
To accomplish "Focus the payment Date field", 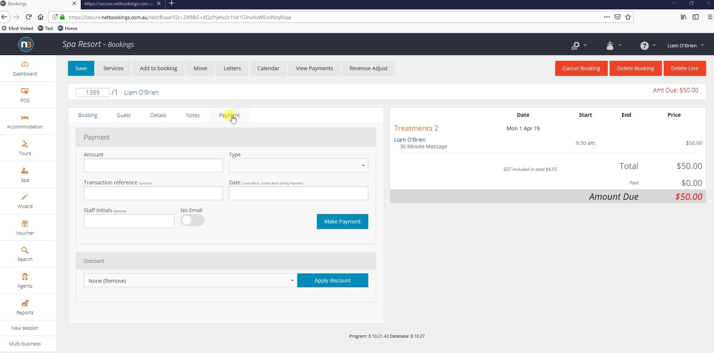I will point(298,193).
